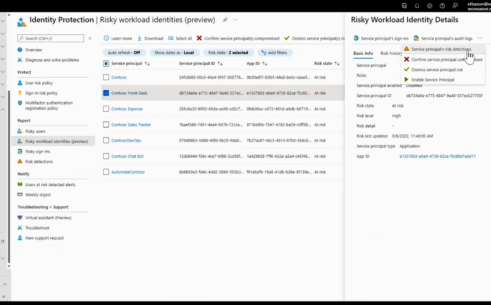The image size is (491, 305).
Task: Download the risky workload identities list
Action: (x=150, y=38)
